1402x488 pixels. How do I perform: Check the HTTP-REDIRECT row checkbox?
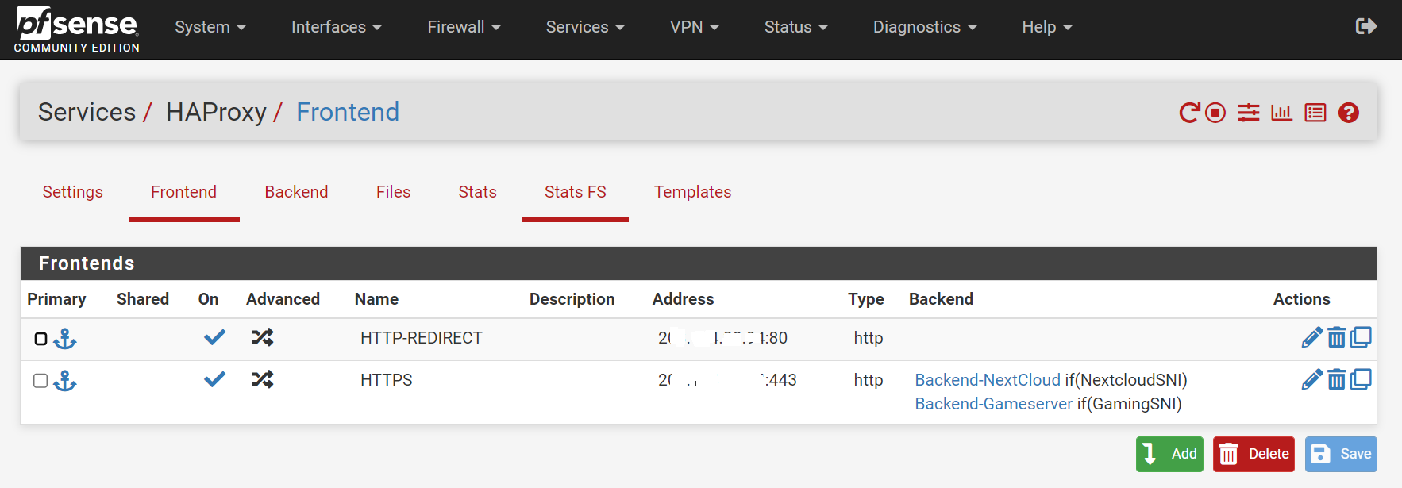[x=40, y=339]
